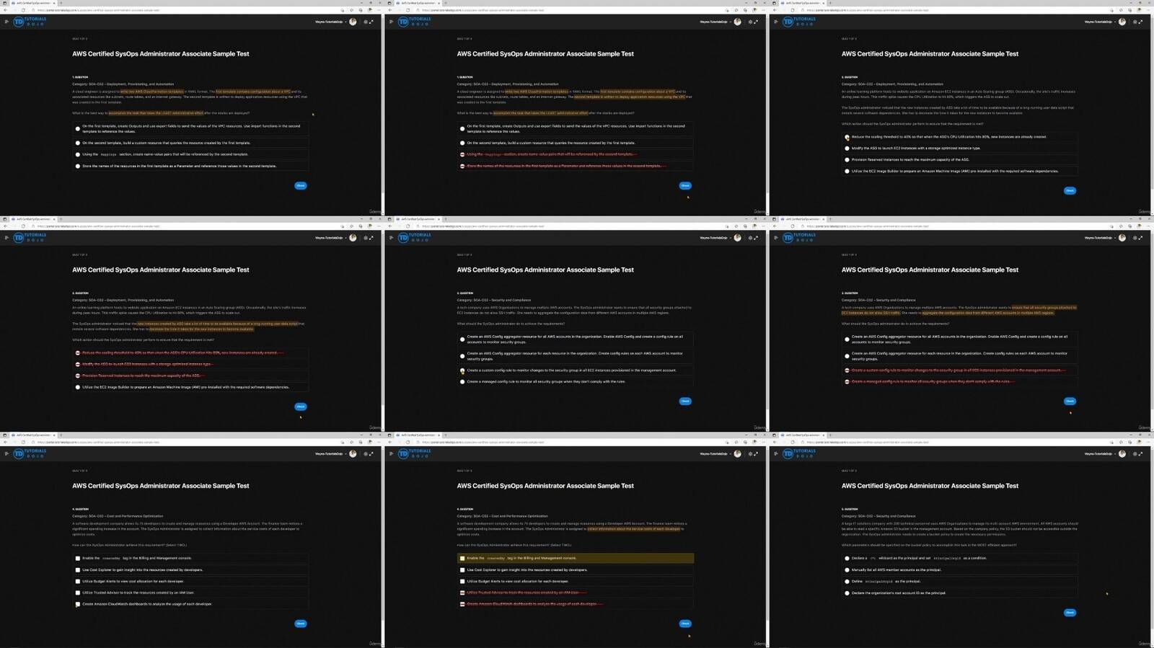This screenshot has height=648, width=1154.
Task: Click user avatar in question 4 frame with highlighted answer
Action: coord(737,454)
